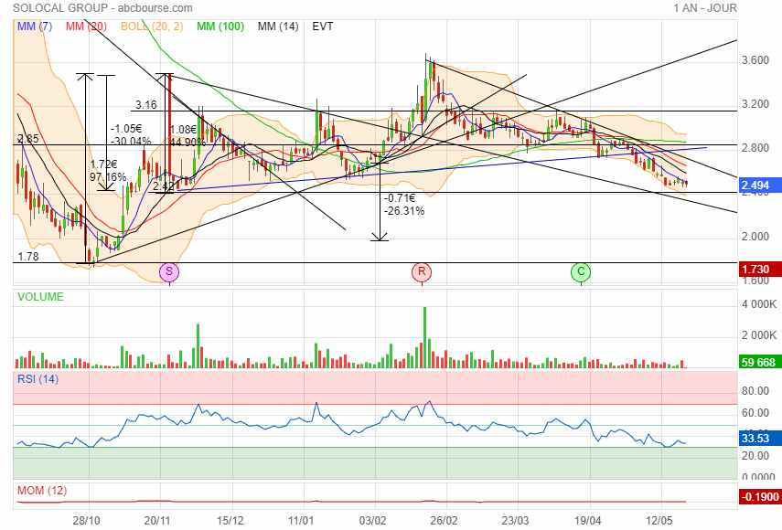Click the momentum value tag -0.1900
Screen dimensions: 782x530
(x=759, y=496)
